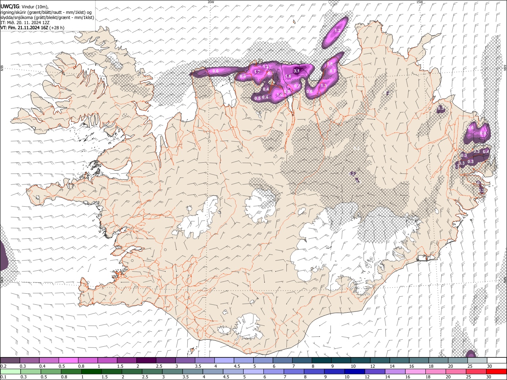Select the light pink 16 swatch in lower scale
This screenshot has width=507, height=380.
[415, 371]
